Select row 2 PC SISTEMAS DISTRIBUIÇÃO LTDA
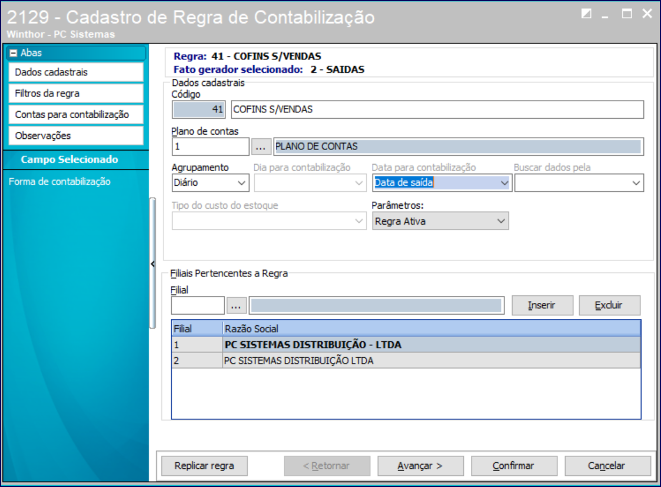 tap(406, 361)
